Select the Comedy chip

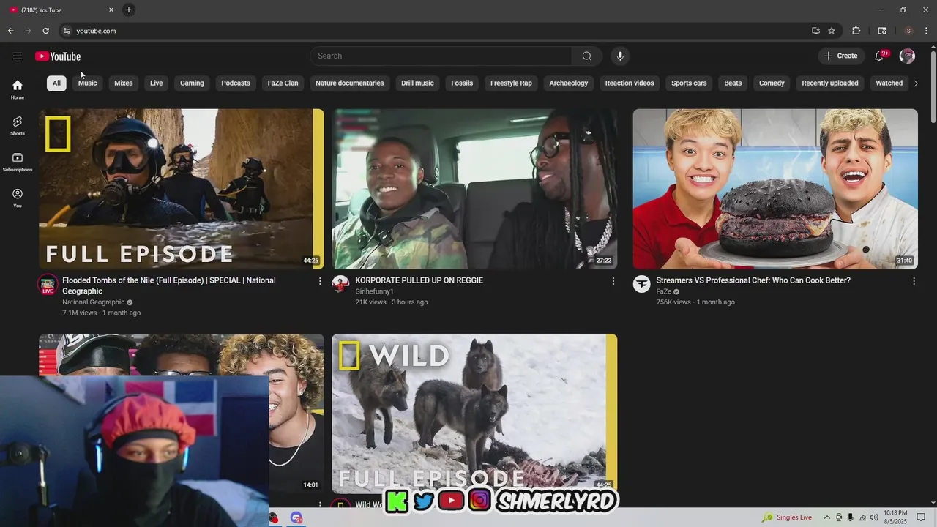[772, 83]
